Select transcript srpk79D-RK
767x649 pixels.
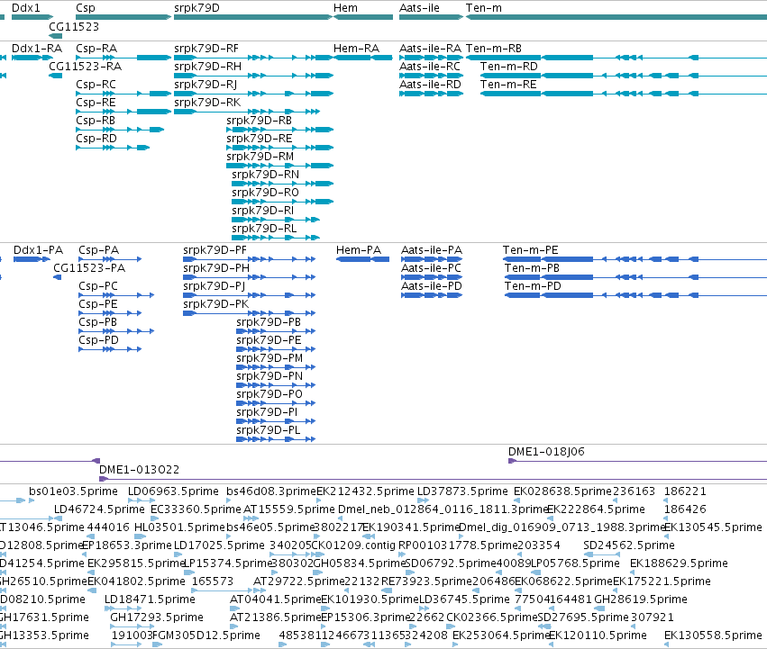pos(207,103)
